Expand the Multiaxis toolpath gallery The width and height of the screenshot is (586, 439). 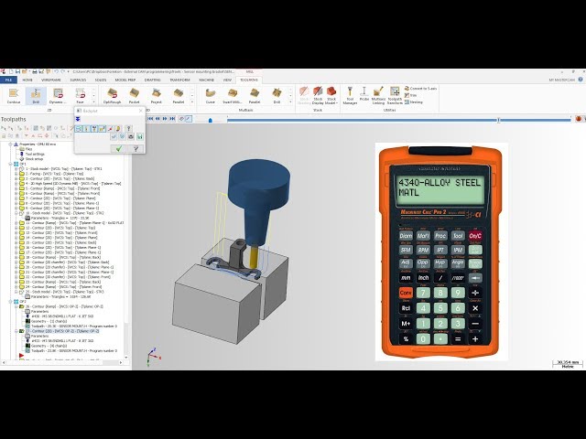click(290, 102)
